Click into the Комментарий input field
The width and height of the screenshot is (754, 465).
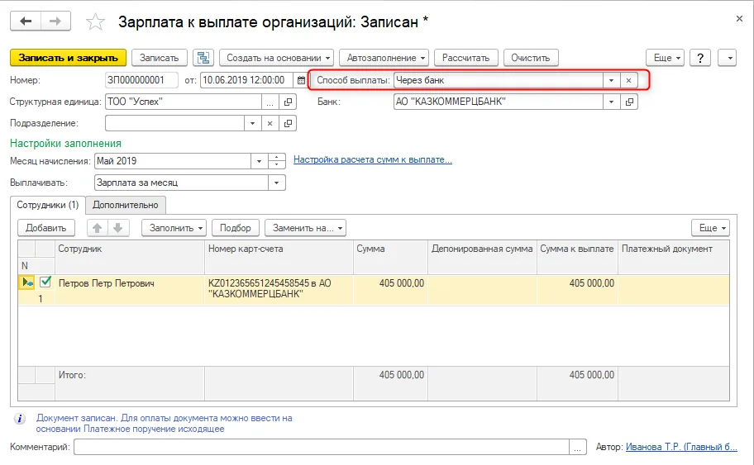322,447
